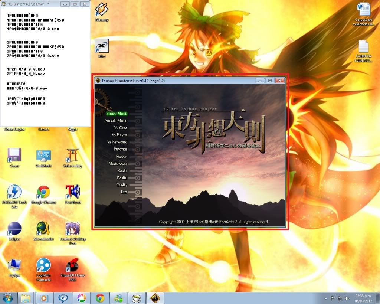Select the Xfire desktop shortcut
The height and width of the screenshot is (304, 380).
[102, 48]
